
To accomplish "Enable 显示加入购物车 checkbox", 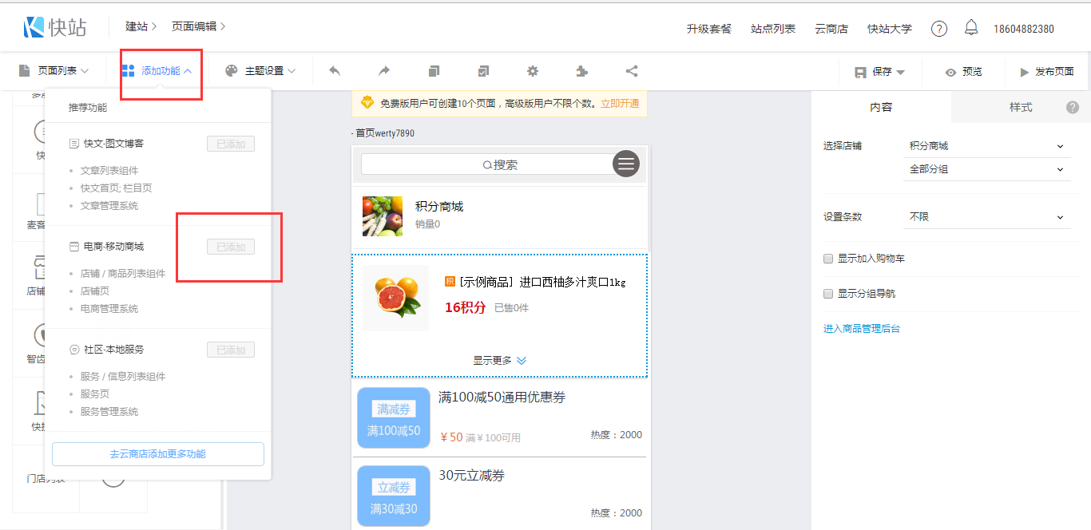I will [x=828, y=259].
